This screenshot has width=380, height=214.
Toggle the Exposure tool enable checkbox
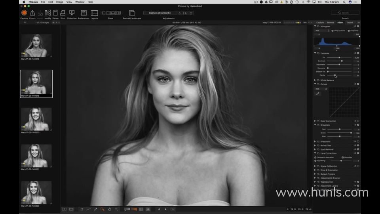(358, 53)
